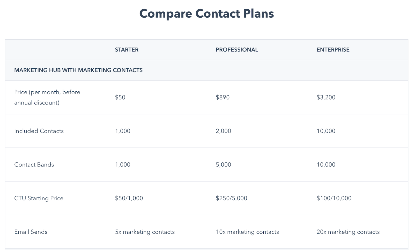Select the PROFESSIONAL column header
The image size is (414, 250).
237,50
